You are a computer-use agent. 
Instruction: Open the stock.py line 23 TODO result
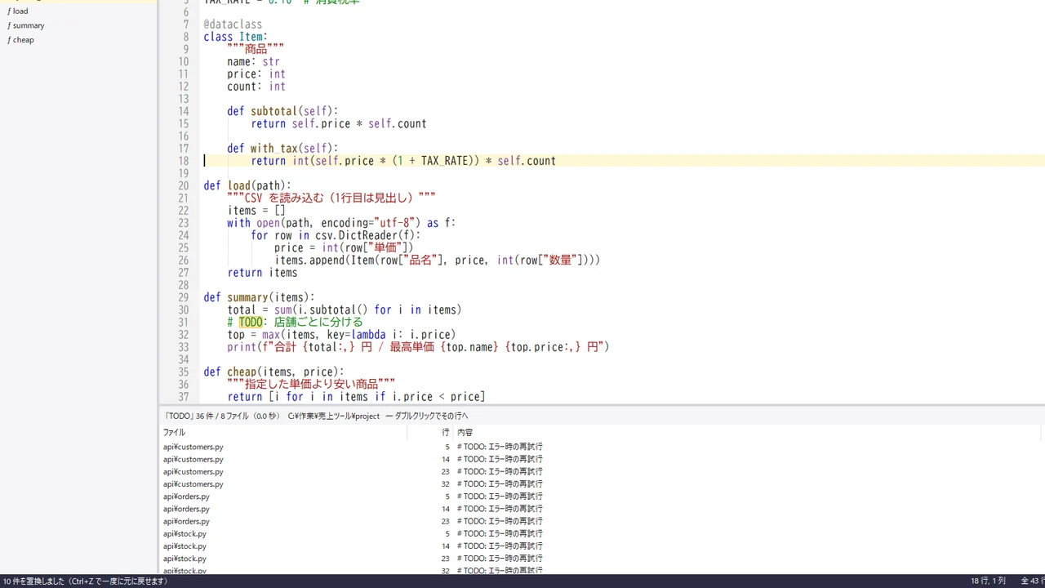(602, 559)
